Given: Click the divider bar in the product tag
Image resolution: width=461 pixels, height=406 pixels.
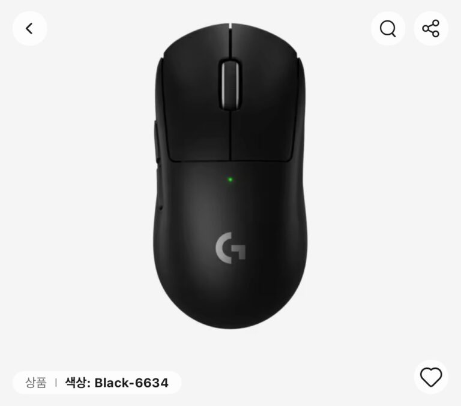Looking at the screenshot, I should 56,383.
